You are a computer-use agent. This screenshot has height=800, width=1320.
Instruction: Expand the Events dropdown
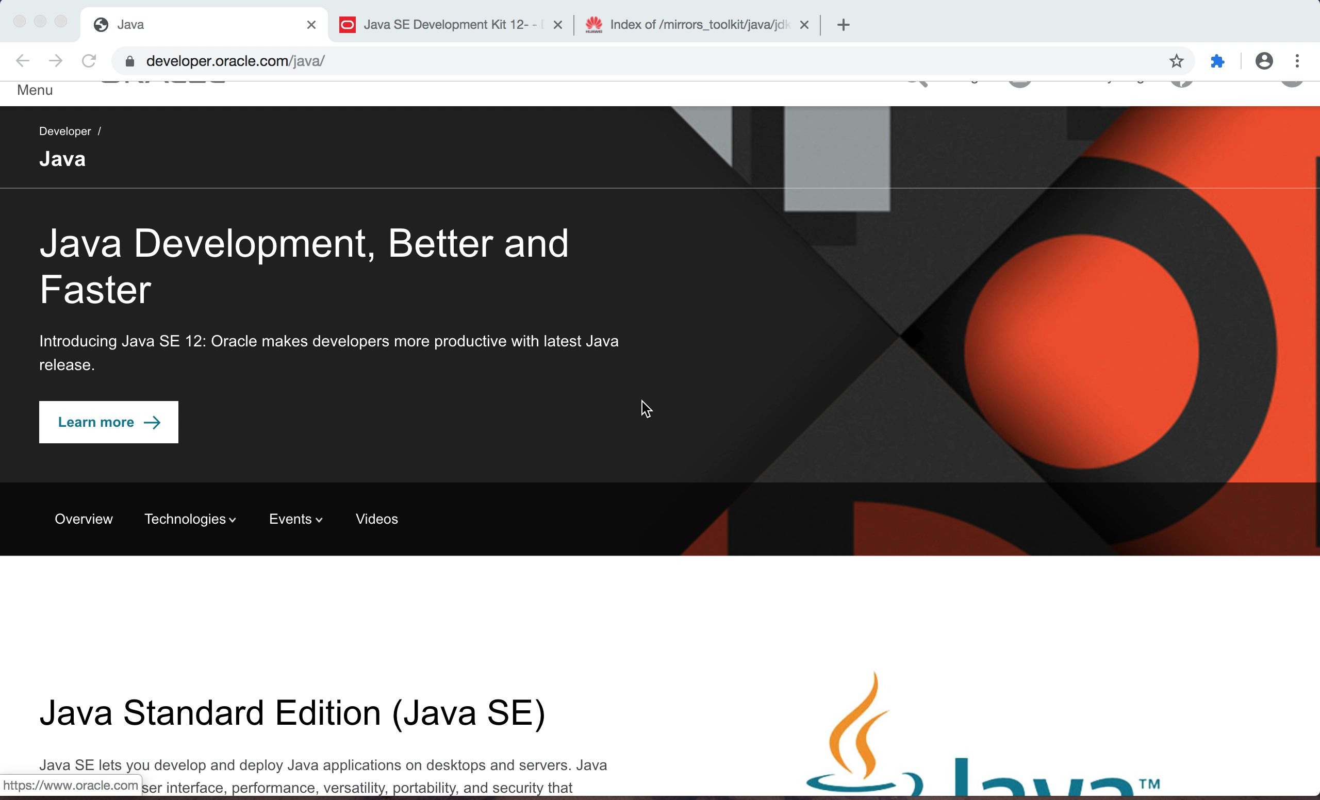(x=296, y=519)
